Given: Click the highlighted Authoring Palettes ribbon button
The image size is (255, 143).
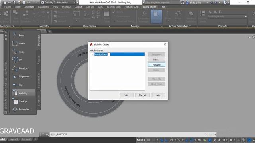Looking at the screenshot, I should click(156, 17).
